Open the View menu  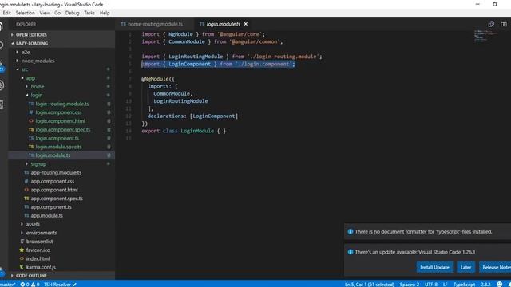45,13
